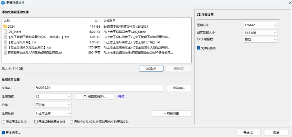Select the 【老王论坛介绍】.txt row name

click(x=22, y=42)
